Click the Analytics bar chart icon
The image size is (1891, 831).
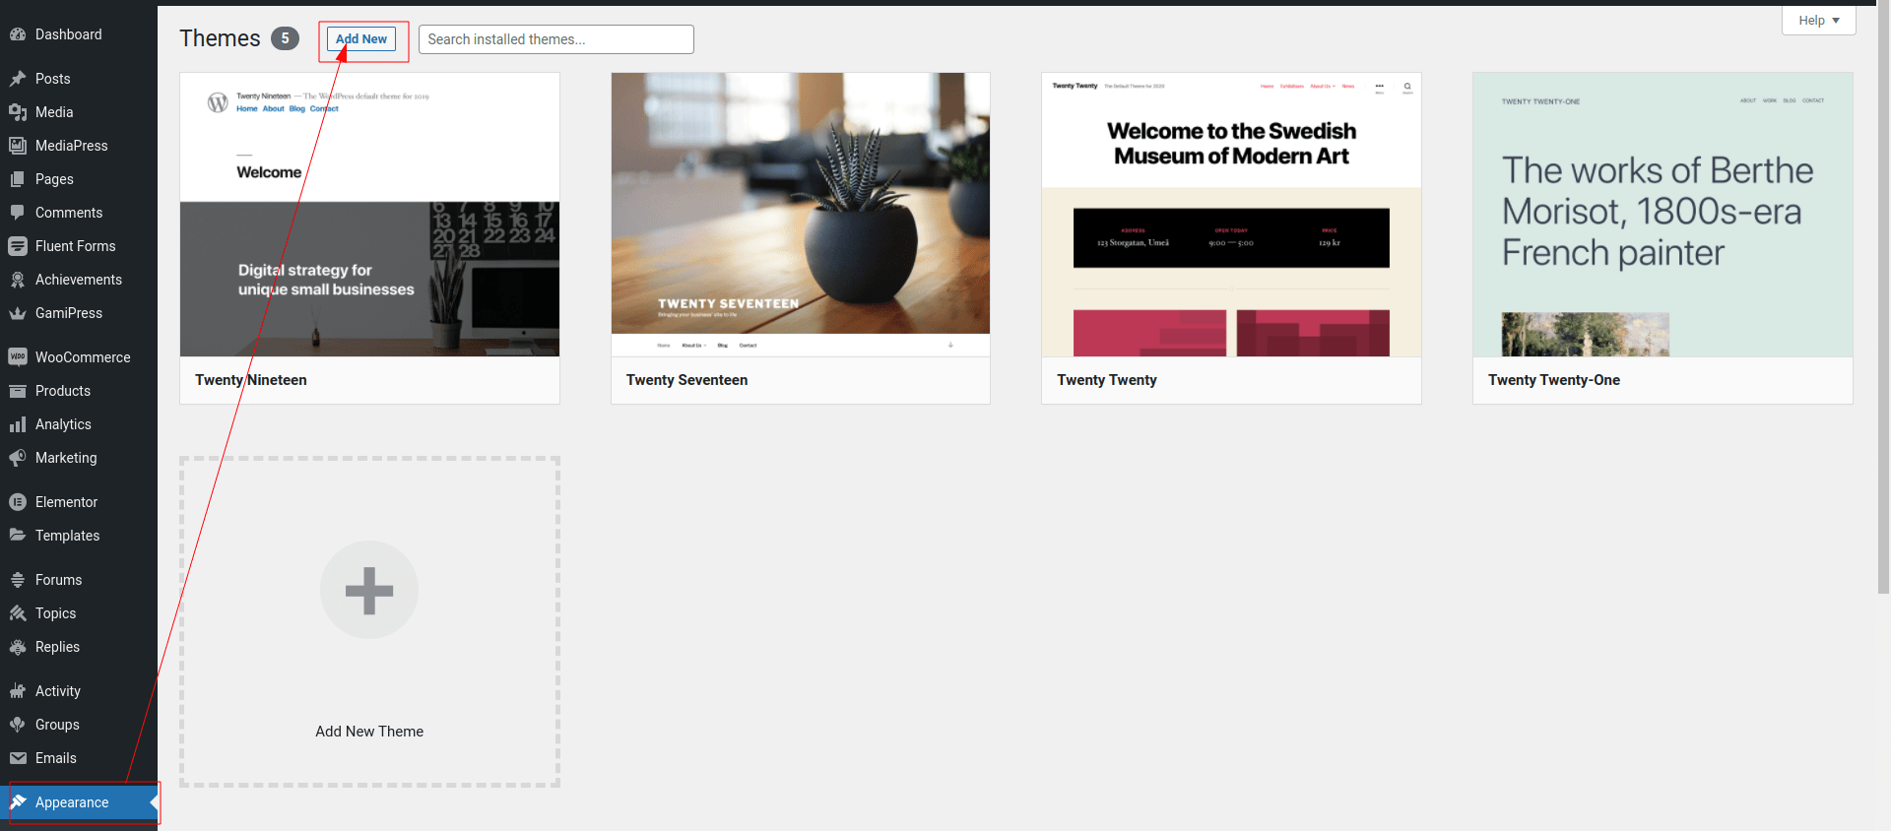pyautogui.click(x=18, y=424)
